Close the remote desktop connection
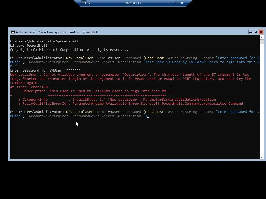 pyautogui.click(x=182, y=3)
